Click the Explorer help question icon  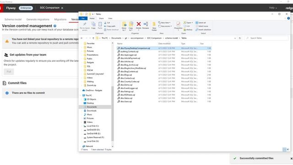288,18
